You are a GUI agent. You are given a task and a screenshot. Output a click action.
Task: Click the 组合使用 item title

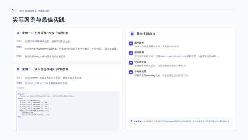click(139, 52)
